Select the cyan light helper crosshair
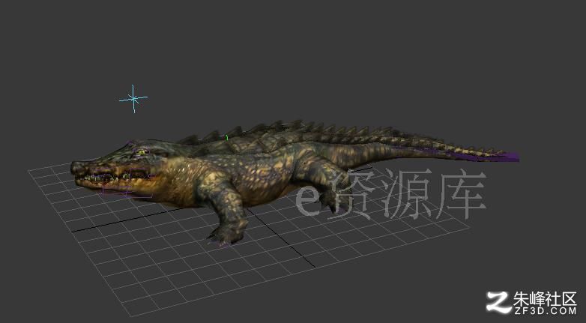This screenshot has width=586, height=323. [133, 99]
